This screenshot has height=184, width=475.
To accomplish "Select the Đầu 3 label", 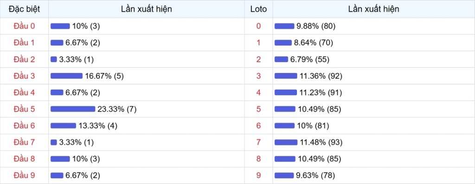I will tap(24, 76).
